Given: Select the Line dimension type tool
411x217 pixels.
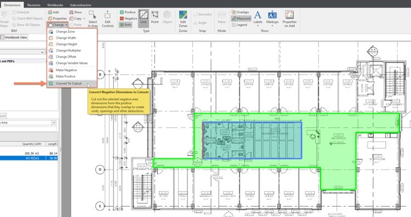Looking at the screenshot, I should tap(144, 18).
